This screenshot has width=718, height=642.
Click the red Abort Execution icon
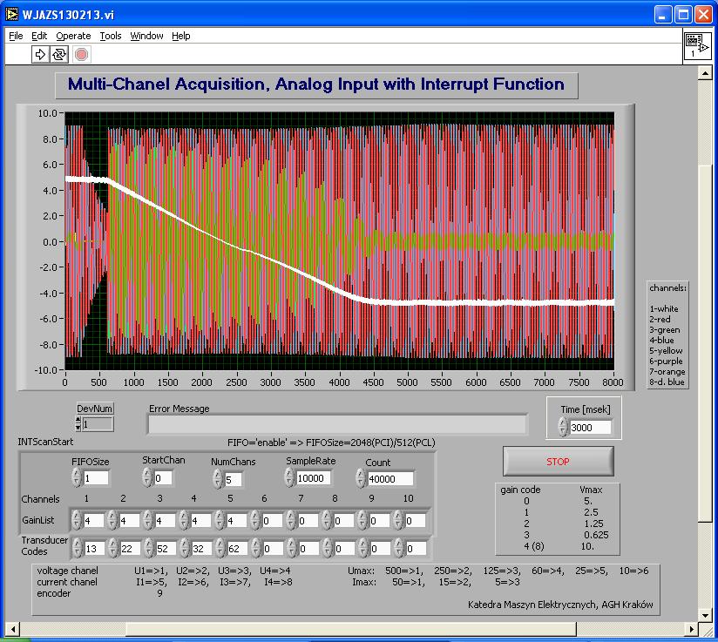pos(82,55)
